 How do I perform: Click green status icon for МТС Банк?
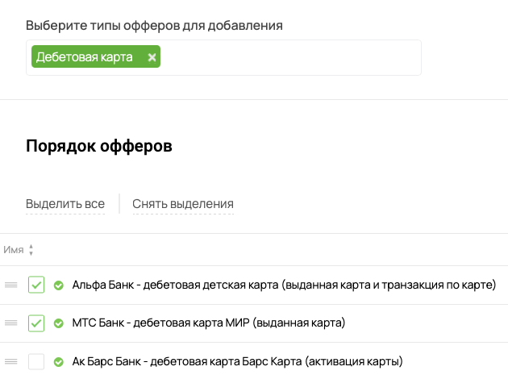click(59, 323)
